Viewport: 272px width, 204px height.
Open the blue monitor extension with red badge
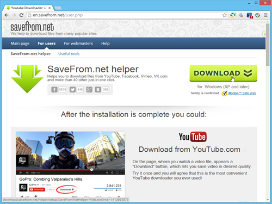(x=250, y=15)
